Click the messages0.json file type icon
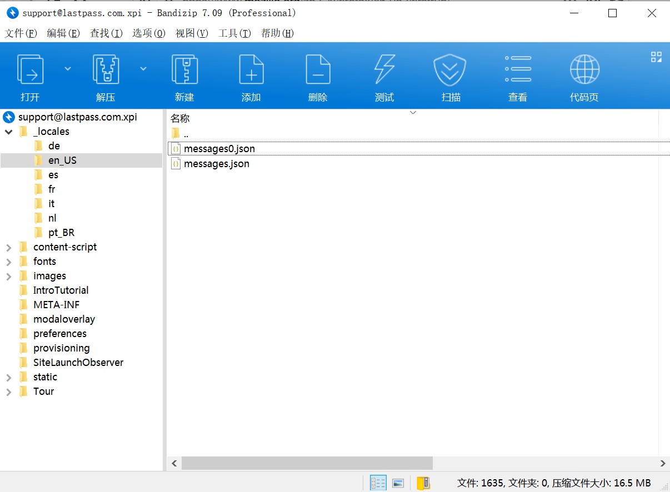Viewport: 670px width, 492px height. [176, 149]
